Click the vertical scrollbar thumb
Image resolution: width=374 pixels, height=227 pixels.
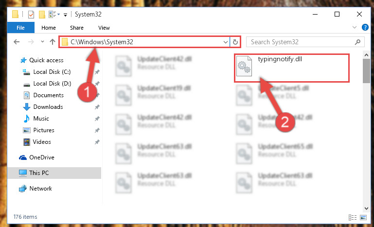366,71
